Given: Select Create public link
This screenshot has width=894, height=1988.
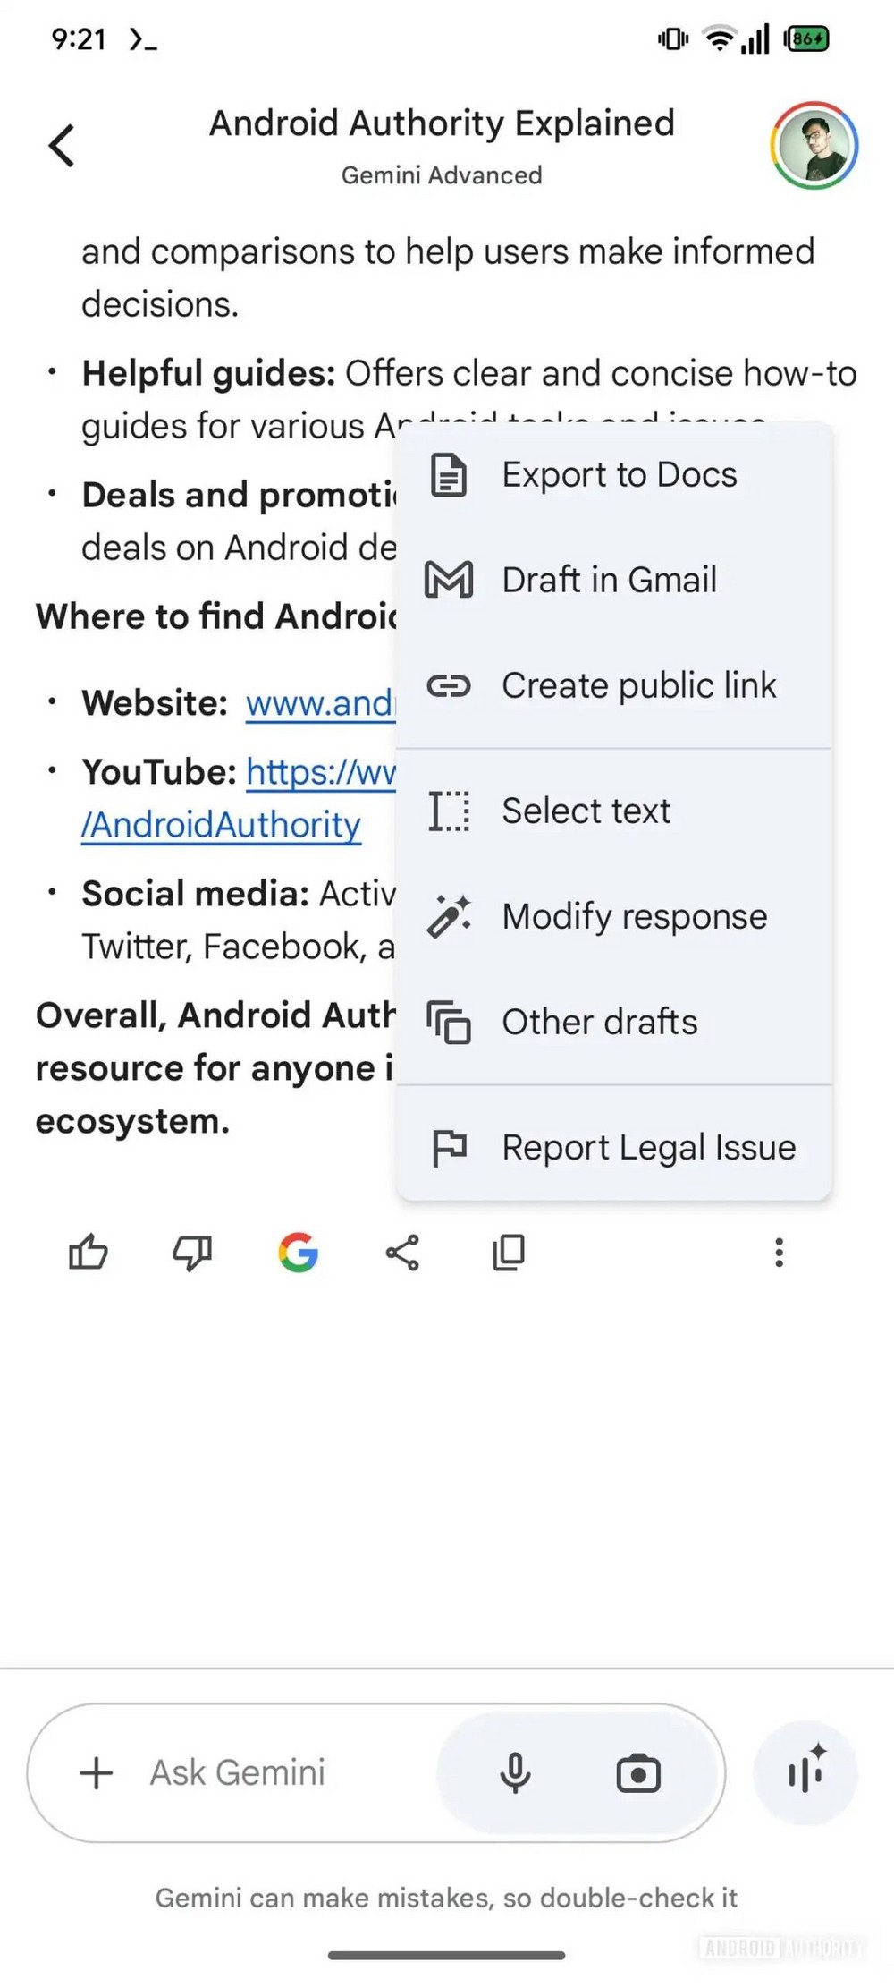Looking at the screenshot, I should click(638, 686).
